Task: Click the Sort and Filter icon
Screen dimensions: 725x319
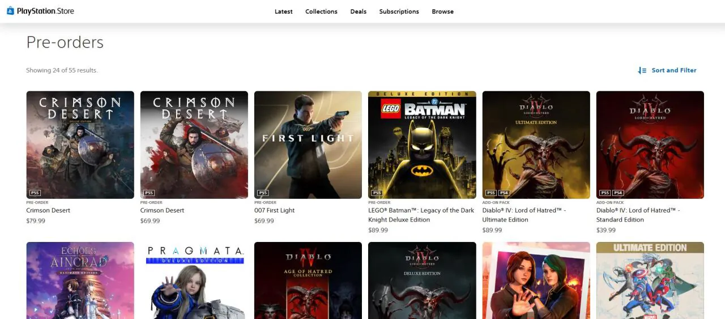Action: (x=642, y=70)
